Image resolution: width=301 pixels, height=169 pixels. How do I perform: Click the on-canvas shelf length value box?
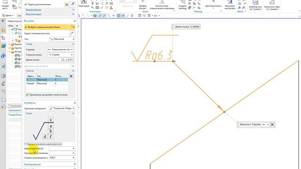click(x=195, y=27)
